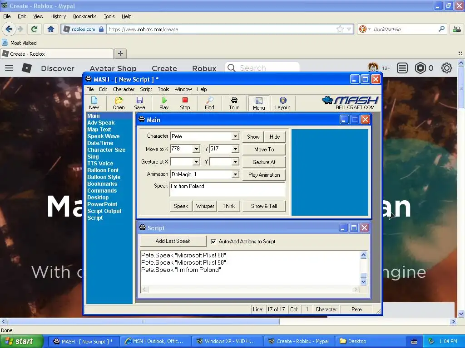Expand the Gesture at Y dropdown arrow
Screen dimensions: 465x348
(235, 162)
